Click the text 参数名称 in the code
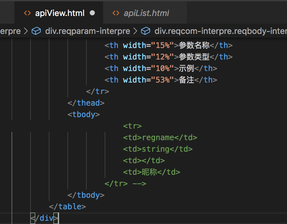 (194, 45)
